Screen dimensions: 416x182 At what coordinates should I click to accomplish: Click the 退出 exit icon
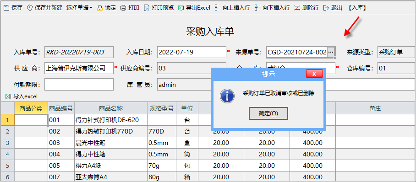(326, 8)
